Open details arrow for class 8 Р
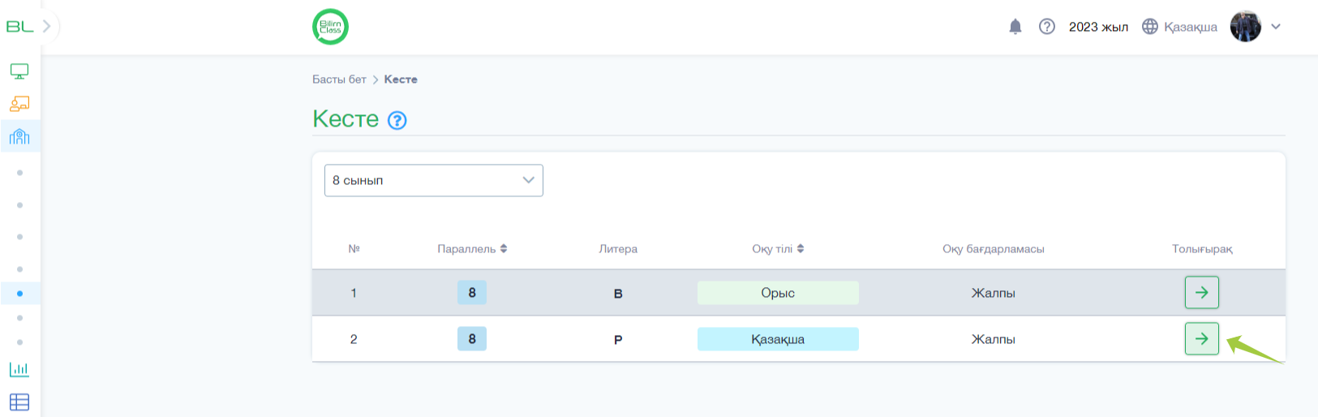Viewport: 1318px width, 417px height. (x=1201, y=338)
